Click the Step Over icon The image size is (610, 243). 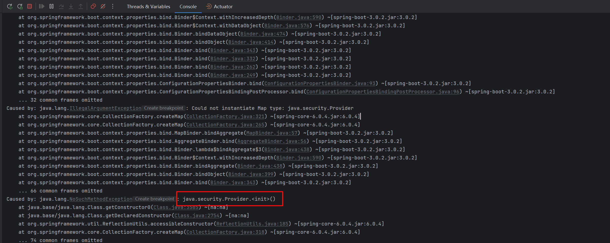point(61,6)
